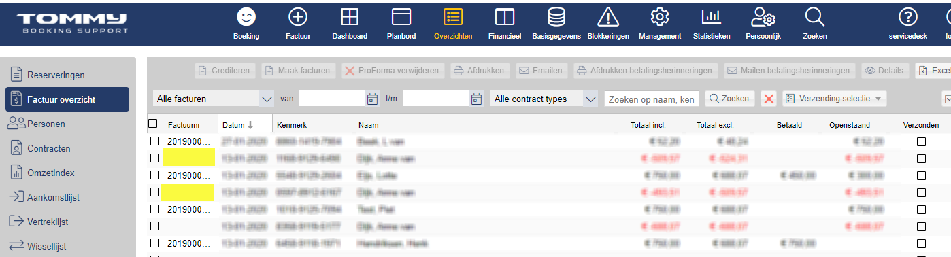Open the Factuur plus icon
Image resolution: width=951 pixels, height=257 pixels.
(x=298, y=18)
